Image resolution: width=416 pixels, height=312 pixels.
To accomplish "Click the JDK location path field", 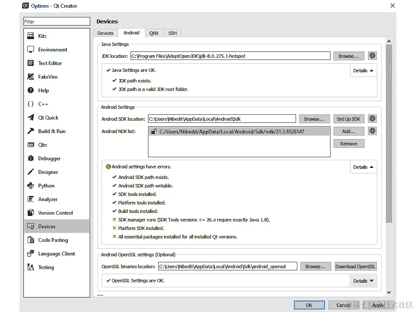I will pos(230,56).
